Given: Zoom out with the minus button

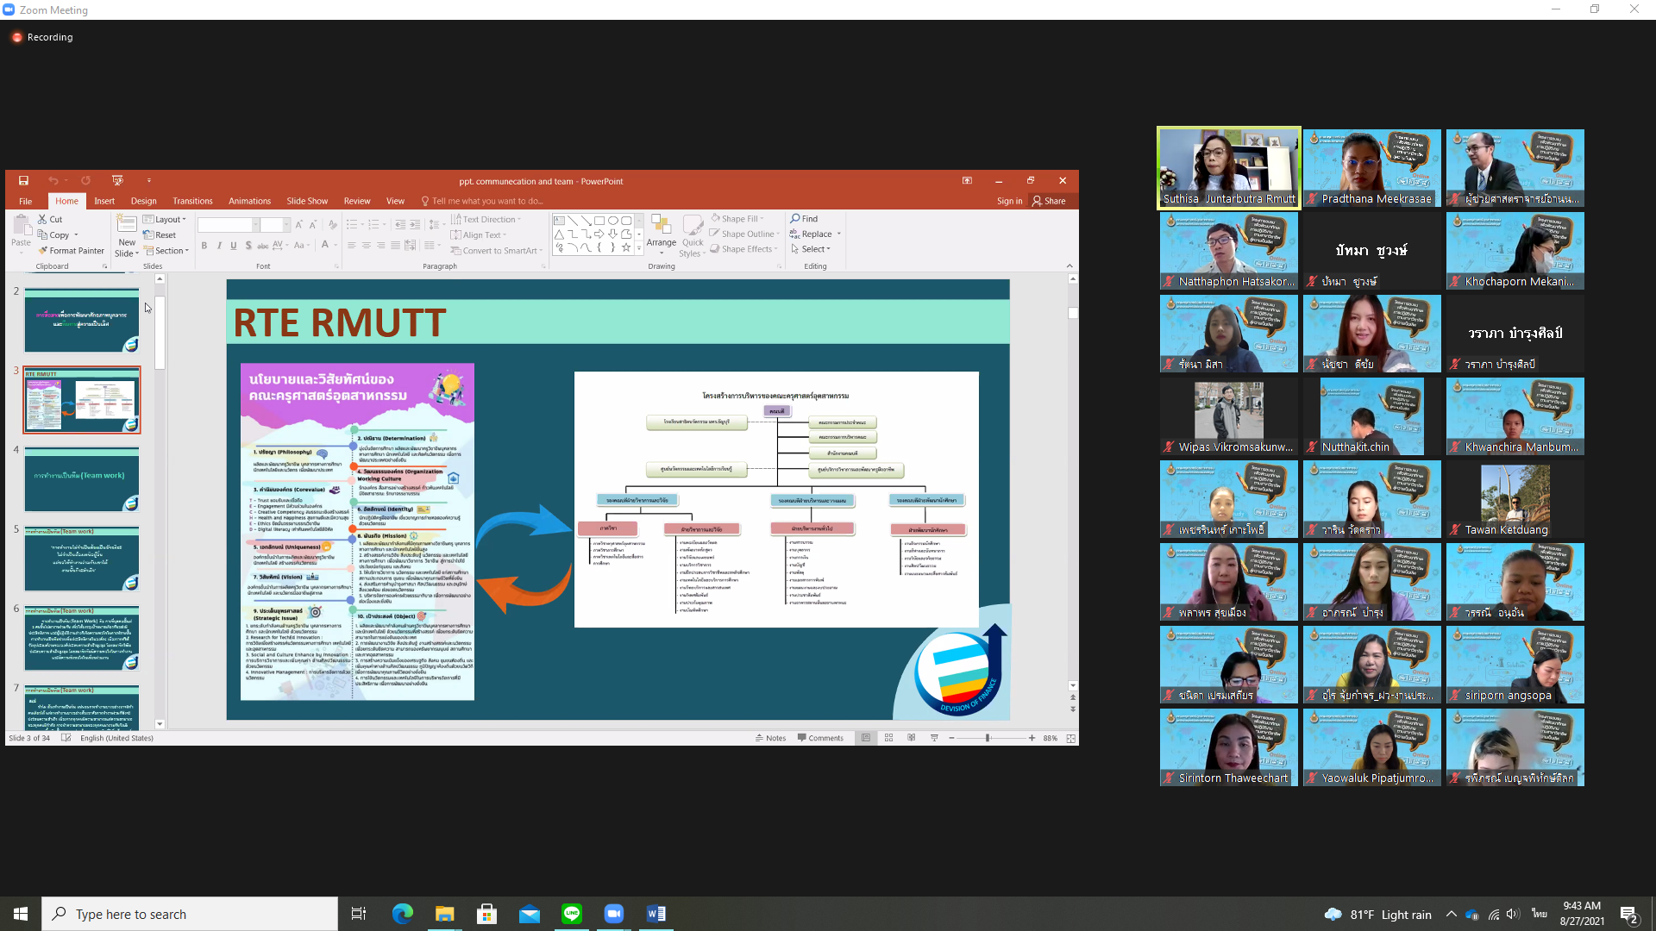Looking at the screenshot, I should (x=951, y=738).
